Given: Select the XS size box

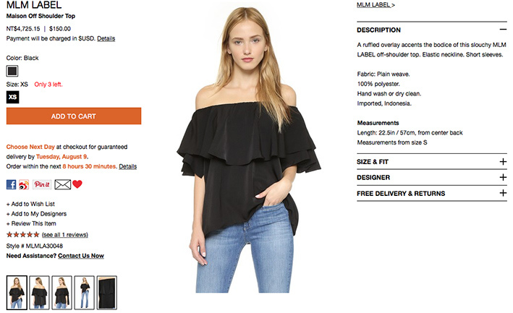Looking at the screenshot, I should tap(13, 97).
